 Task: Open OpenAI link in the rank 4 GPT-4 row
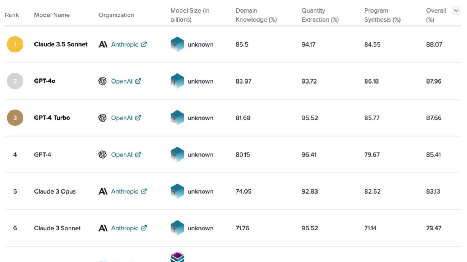pyautogui.click(x=122, y=155)
